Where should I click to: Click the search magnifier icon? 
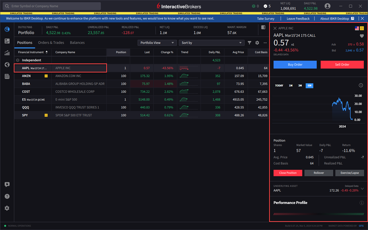7,6
